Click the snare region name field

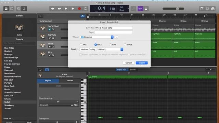[59, 86]
